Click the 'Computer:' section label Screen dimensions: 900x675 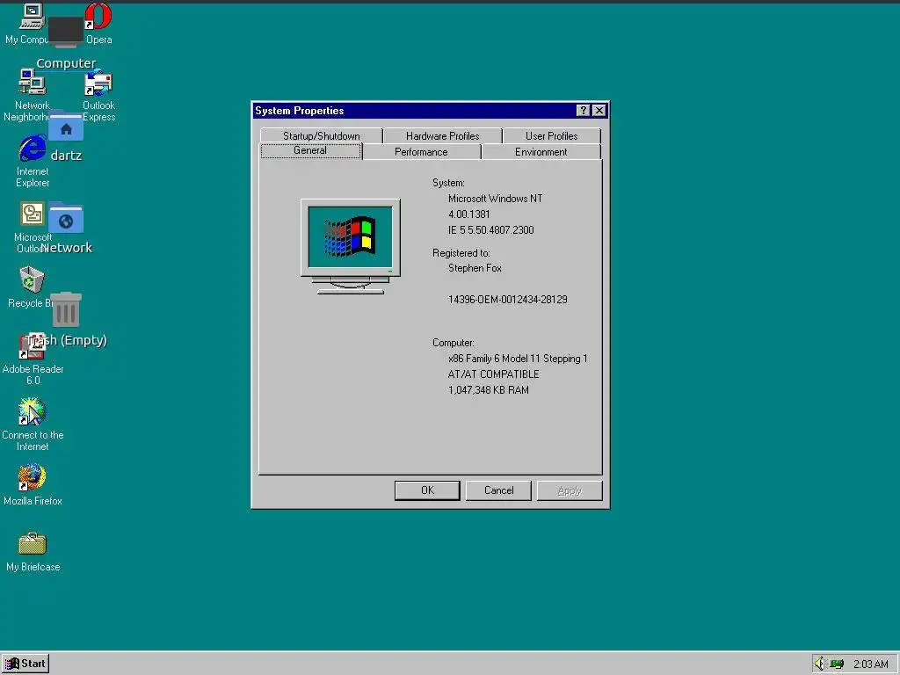point(454,343)
